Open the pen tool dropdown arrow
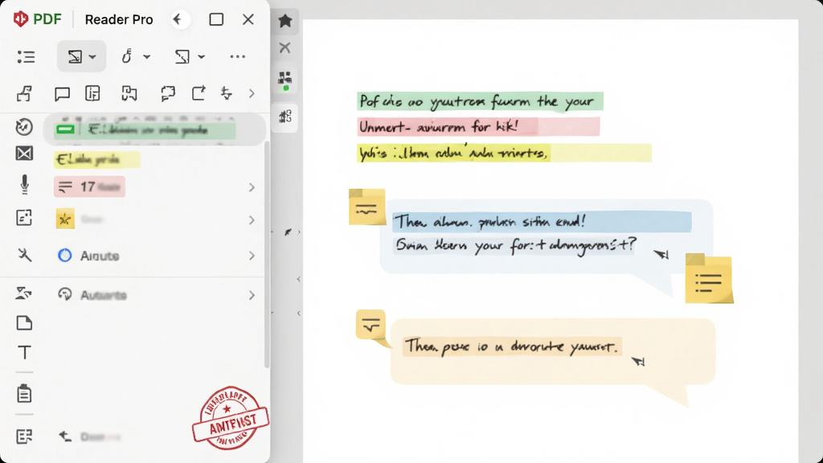 point(147,57)
